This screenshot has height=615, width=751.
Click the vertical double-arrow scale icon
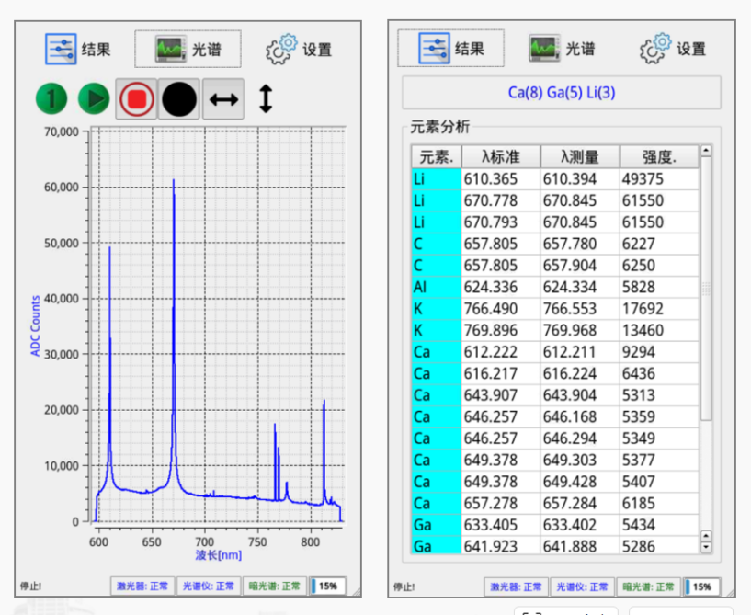click(x=266, y=99)
